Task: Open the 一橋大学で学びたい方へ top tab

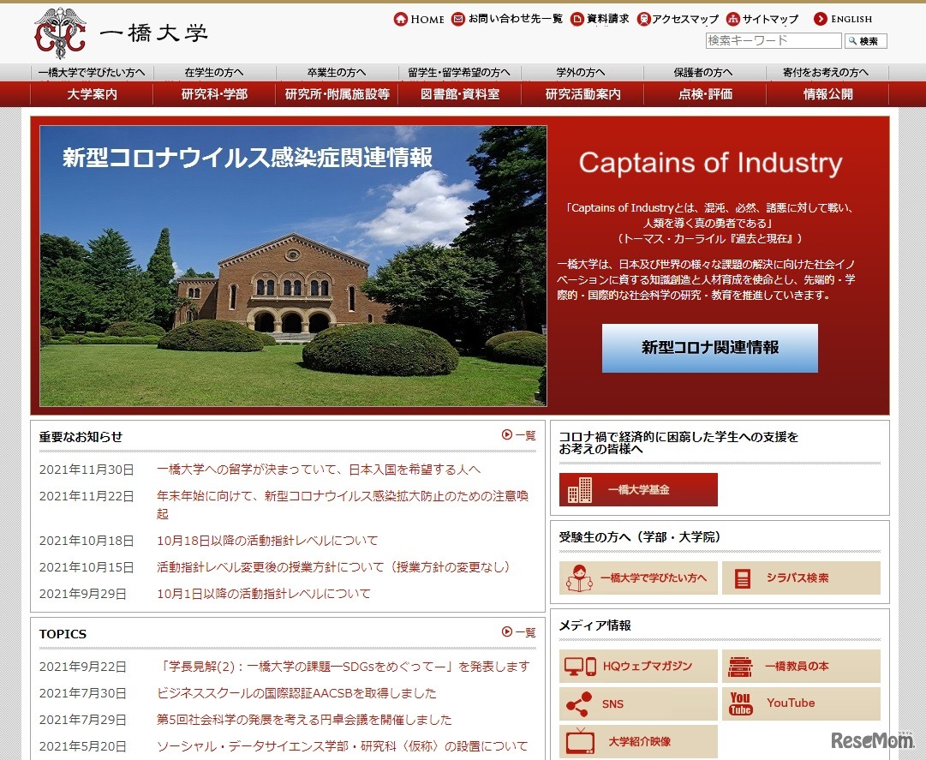Action: coord(92,72)
